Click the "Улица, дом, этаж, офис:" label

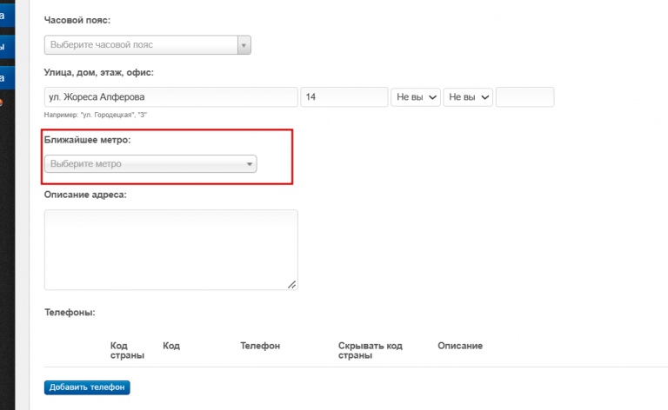[x=99, y=72]
